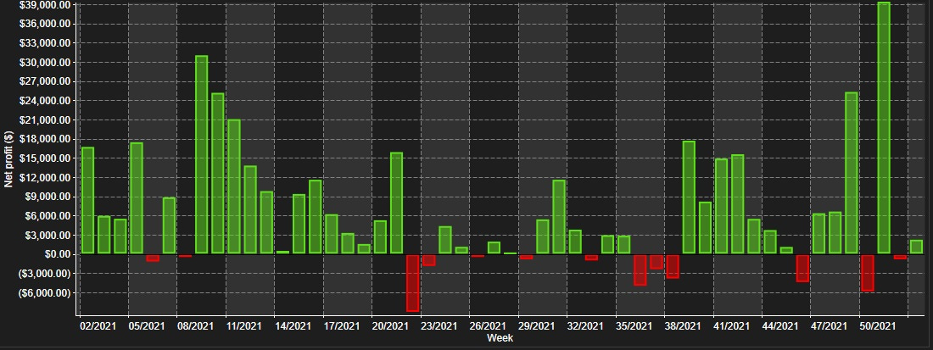The width and height of the screenshot is (933, 350).
Task: Click the 20/2021 week label
Action: pos(391,326)
